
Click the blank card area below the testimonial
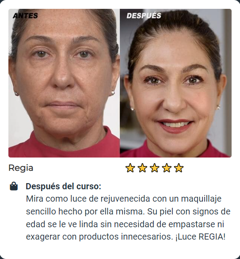point(120,250)
